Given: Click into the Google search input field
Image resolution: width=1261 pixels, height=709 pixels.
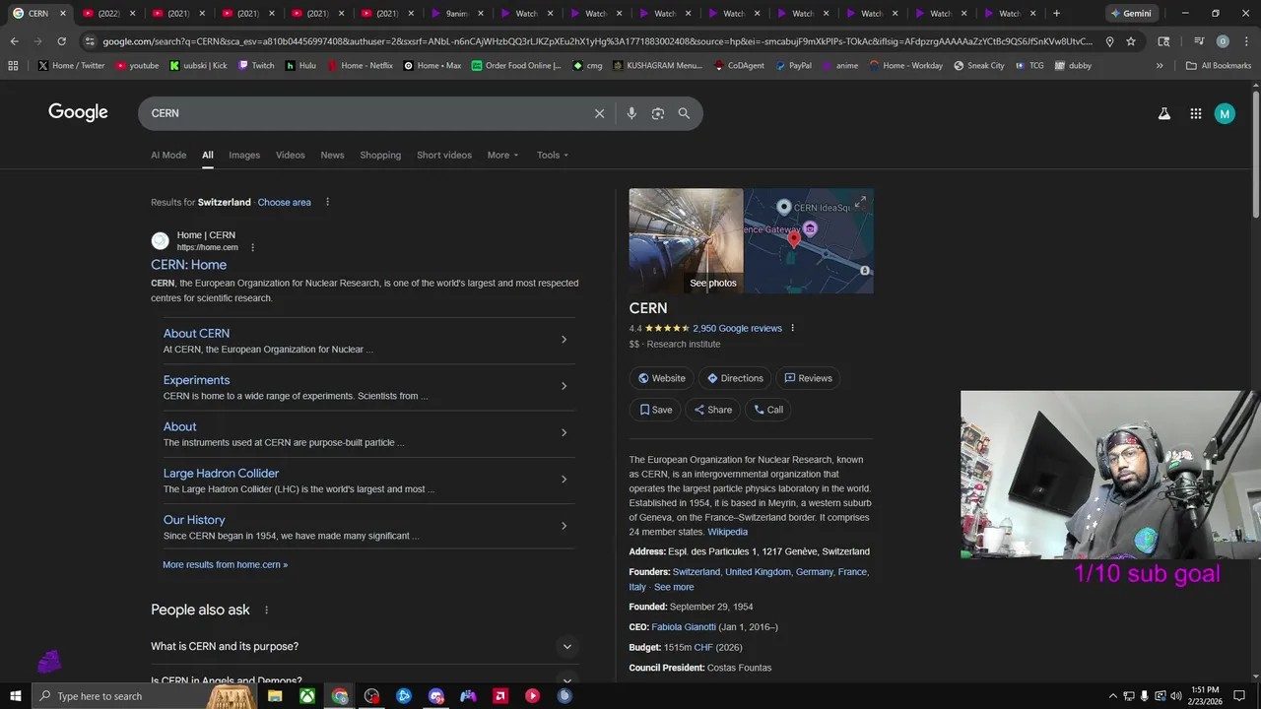Looking at the screenshot, I should [366, 113].
